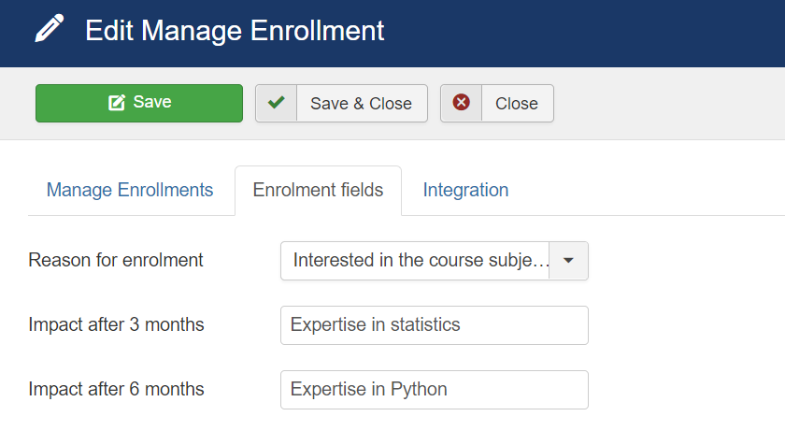Click the 'Reason for enrolment' label

(x=116, y=261)
